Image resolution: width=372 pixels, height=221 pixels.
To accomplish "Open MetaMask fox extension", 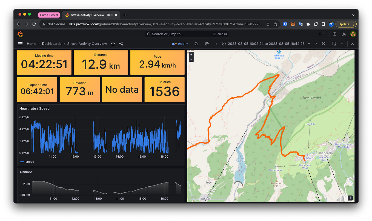I will [x=293, y=24].
